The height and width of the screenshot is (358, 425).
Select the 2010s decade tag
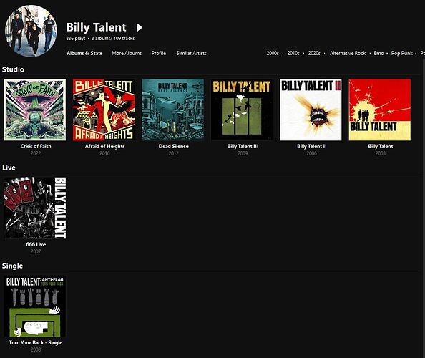pyautogui.click(x=293, y=53)
